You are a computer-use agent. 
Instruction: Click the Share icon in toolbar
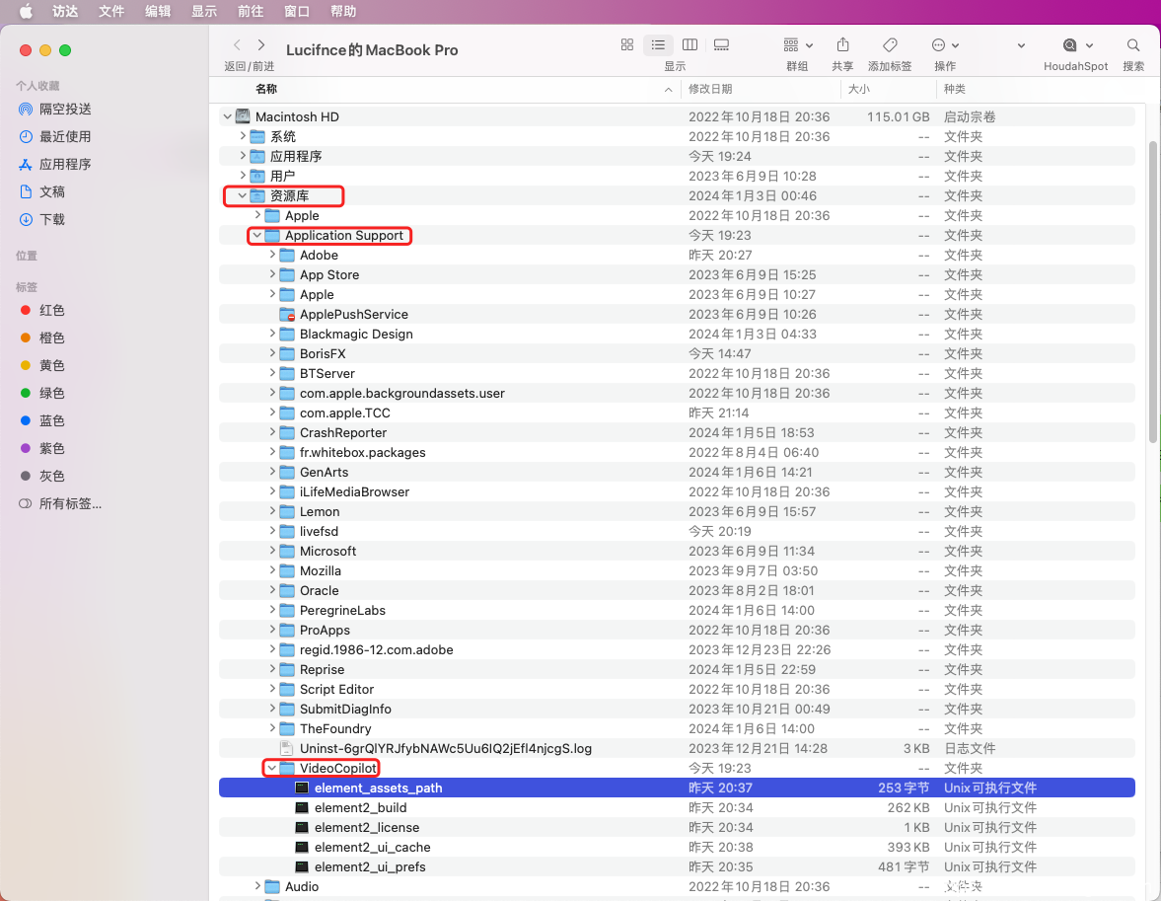[842, 45]
